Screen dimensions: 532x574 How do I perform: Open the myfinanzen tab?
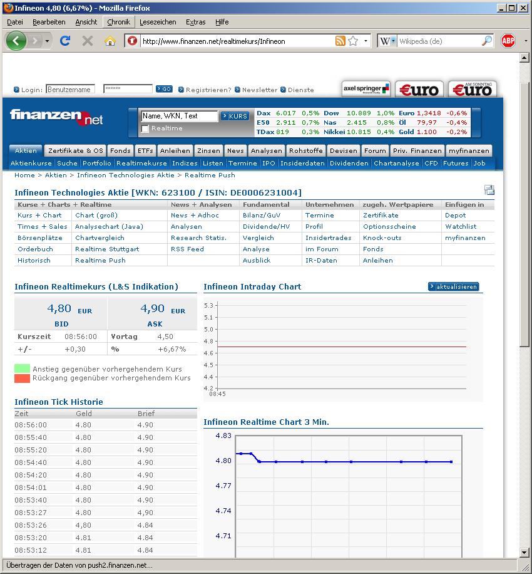click(x=469, y=150)
